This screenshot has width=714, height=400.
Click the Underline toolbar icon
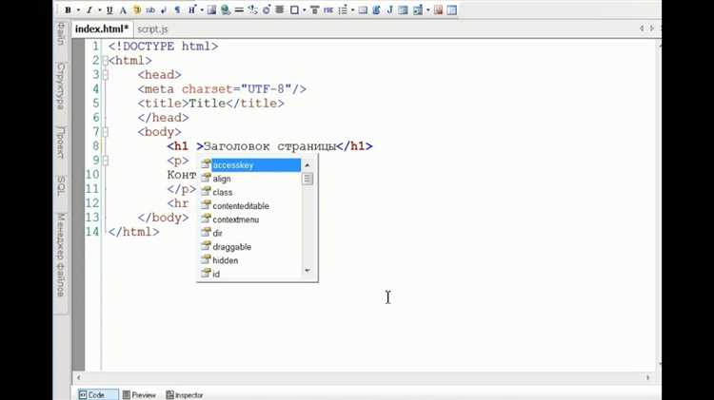pos(109,10)
